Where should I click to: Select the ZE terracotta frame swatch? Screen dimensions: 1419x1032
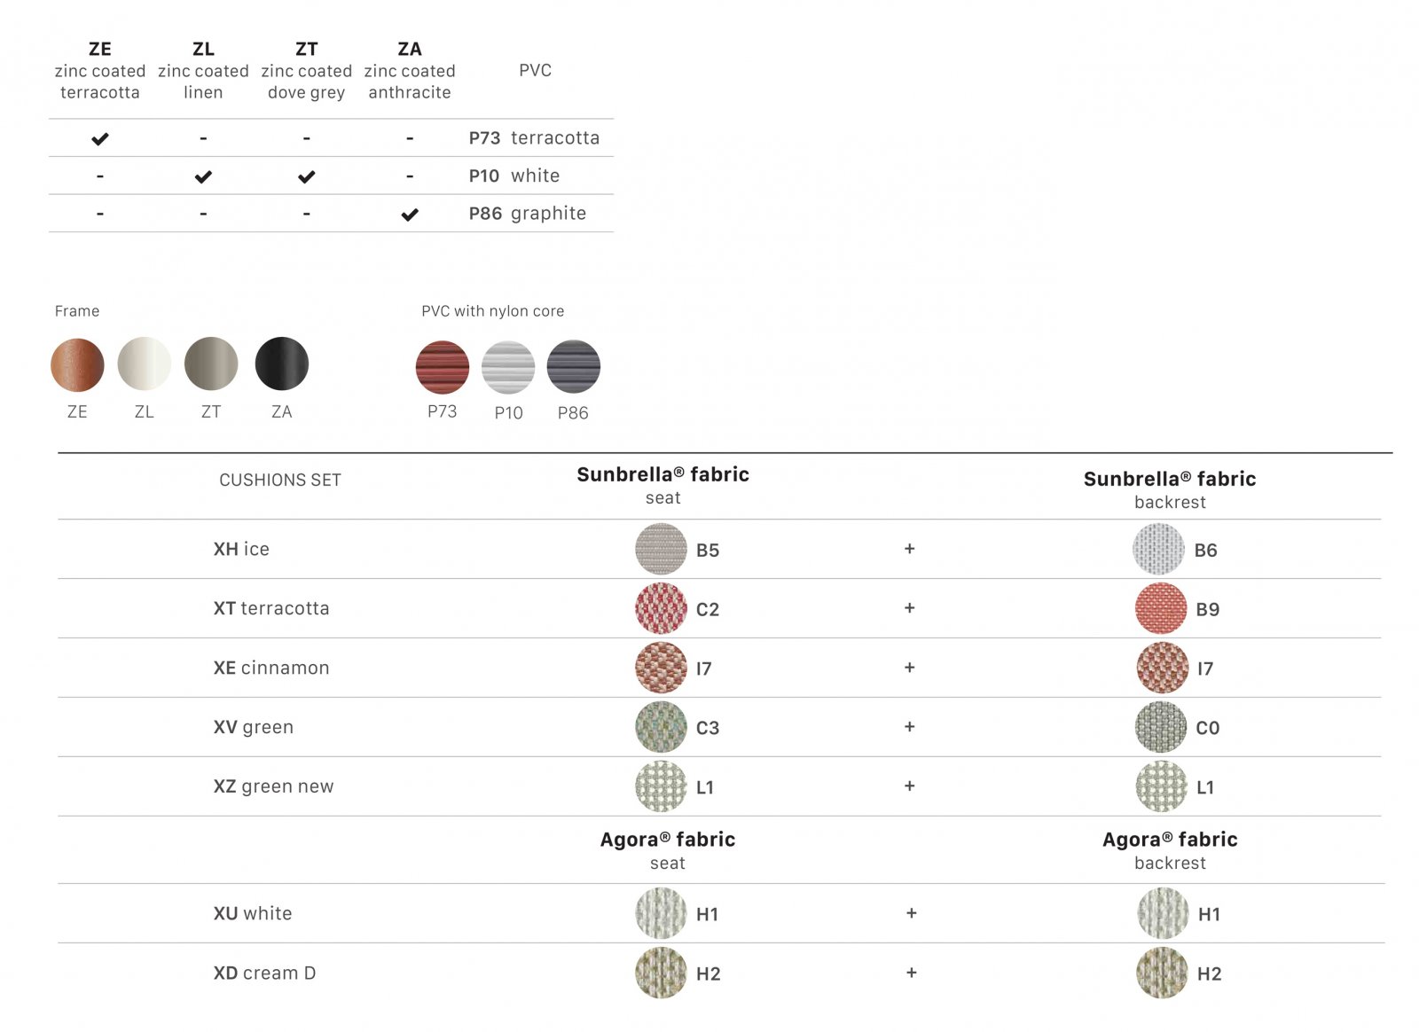pyautogui.click(x=77, y=364)
